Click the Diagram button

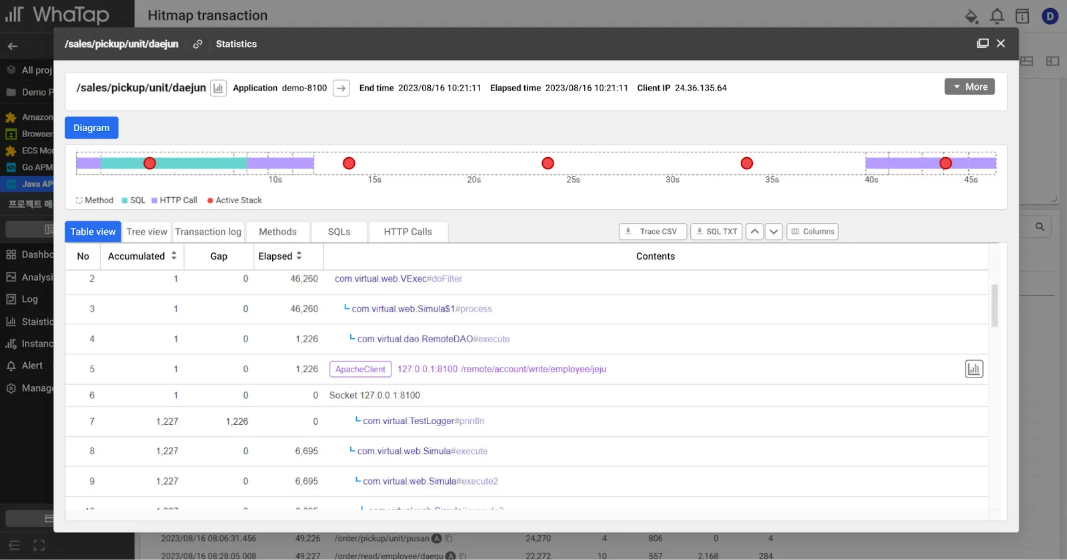(x=91, y=128)
